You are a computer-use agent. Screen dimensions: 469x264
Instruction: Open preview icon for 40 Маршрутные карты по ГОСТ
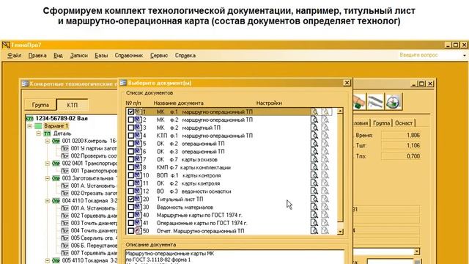(x=314, y=215)
